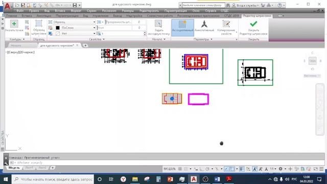This screenshot has width=327, height=184.
Task: Toggle polar tracking in status bar
Action: point(207,169)
